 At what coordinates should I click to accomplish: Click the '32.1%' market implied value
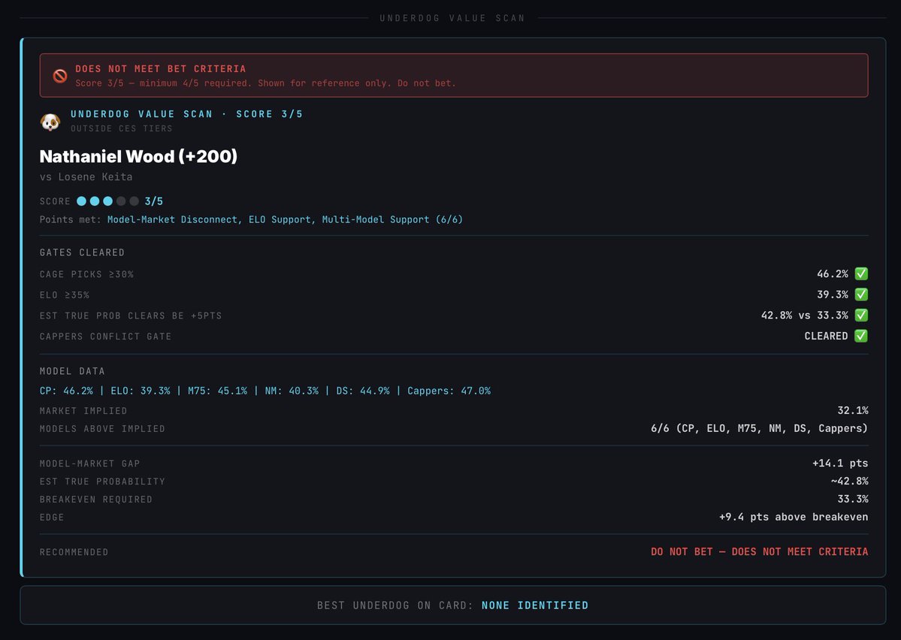(853, 410)
